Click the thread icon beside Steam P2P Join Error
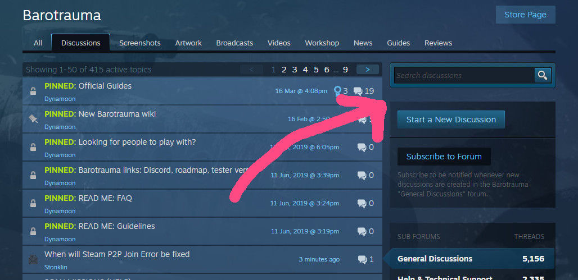This screenshot has height=280, width=578. [33, 259]
